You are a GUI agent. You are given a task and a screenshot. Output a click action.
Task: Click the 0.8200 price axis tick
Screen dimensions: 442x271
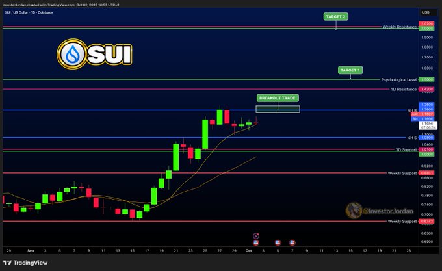point(427,187)
